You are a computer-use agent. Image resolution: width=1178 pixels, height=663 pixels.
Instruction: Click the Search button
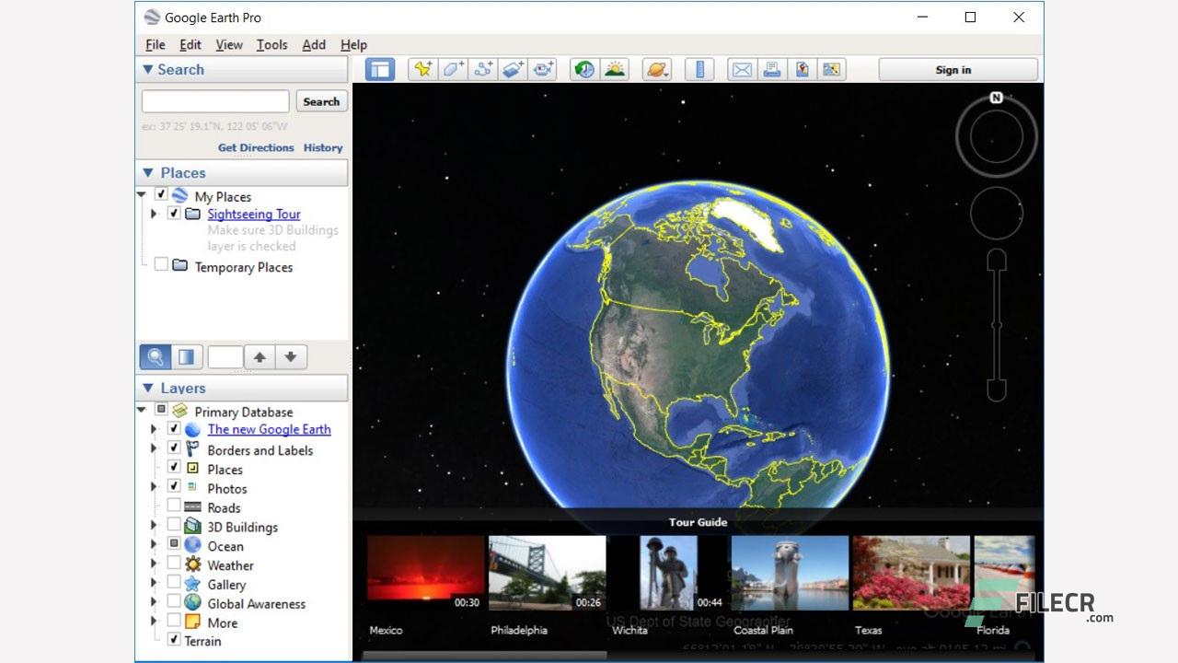321,101
